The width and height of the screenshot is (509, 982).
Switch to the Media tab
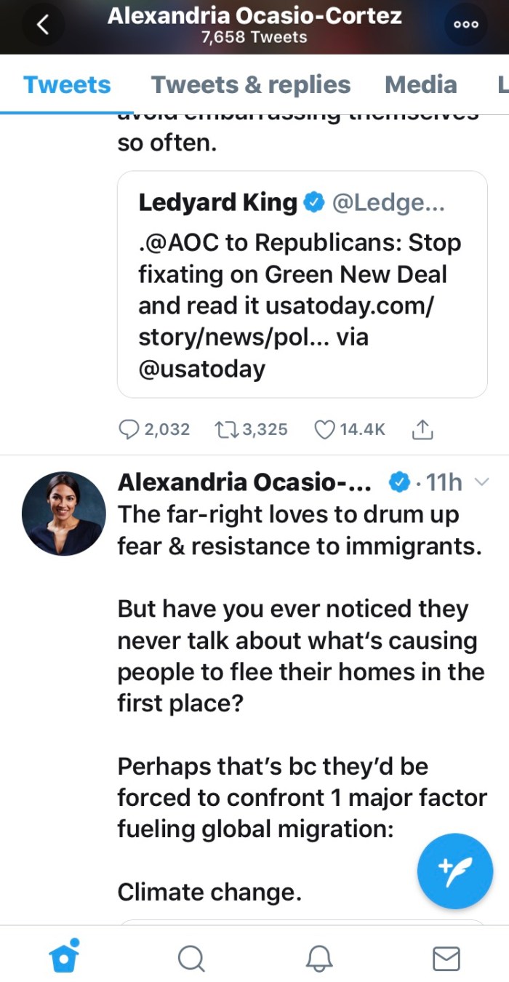[420, 84]
